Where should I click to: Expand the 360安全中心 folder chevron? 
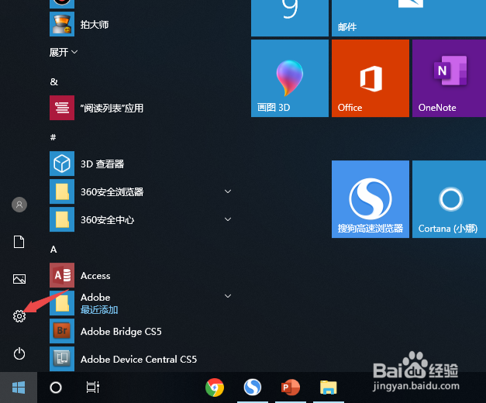228,219
